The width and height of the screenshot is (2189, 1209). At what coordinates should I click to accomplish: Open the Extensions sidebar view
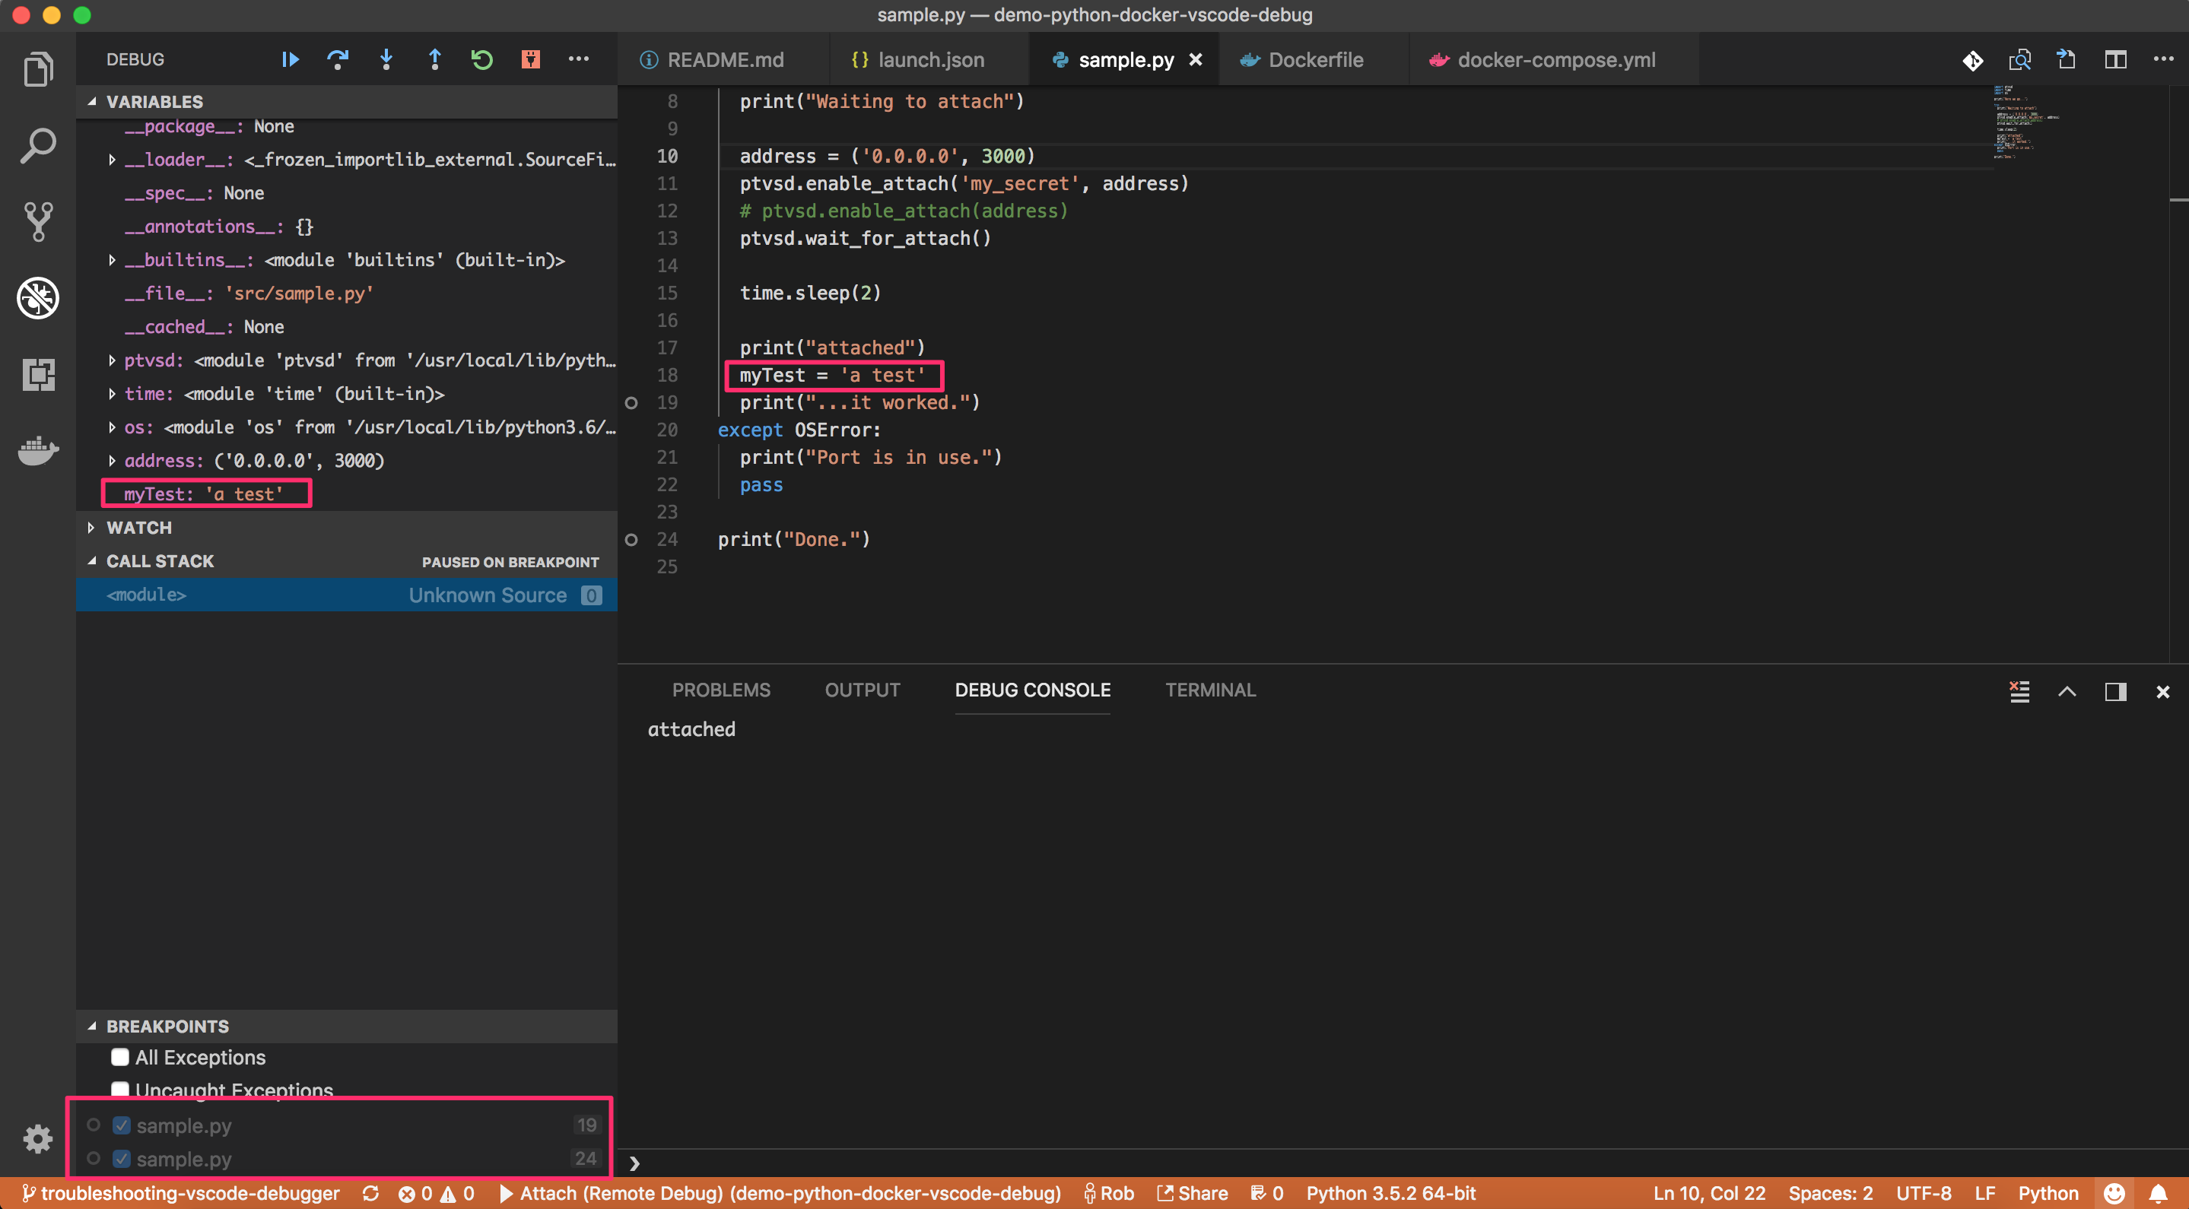pos(38,374)
